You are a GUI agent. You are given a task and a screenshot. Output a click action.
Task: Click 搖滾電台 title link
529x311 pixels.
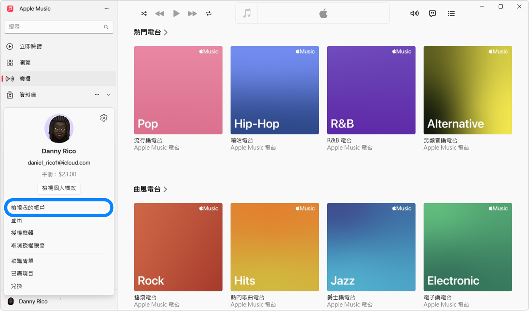coord(145,297)
